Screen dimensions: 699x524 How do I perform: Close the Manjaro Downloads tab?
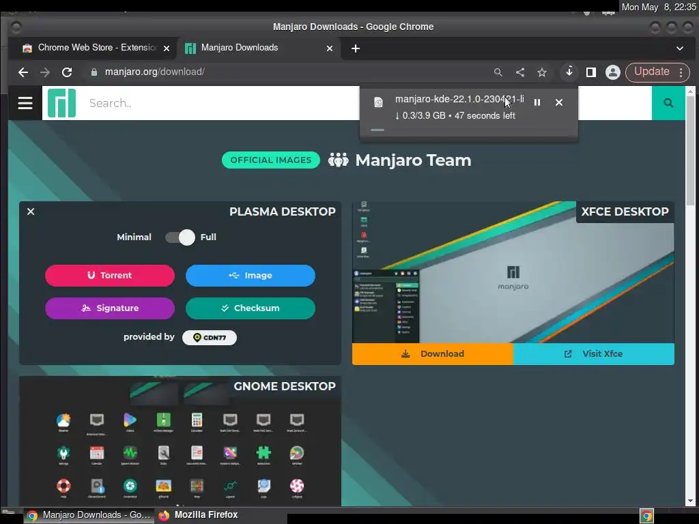tap(330, 48)
